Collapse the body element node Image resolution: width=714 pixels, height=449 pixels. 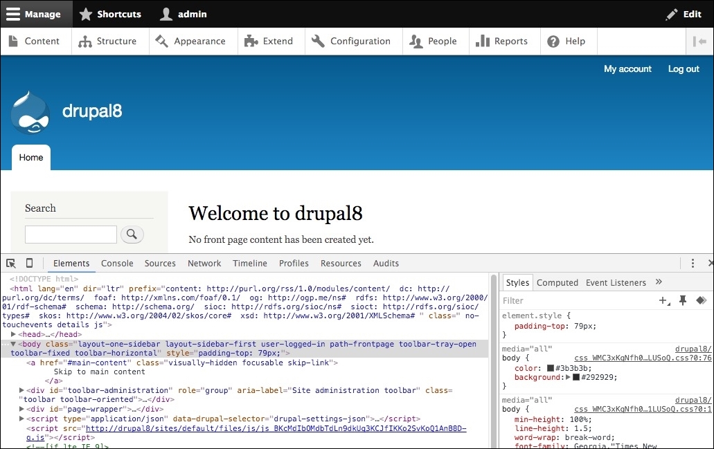tap(14, 345)
